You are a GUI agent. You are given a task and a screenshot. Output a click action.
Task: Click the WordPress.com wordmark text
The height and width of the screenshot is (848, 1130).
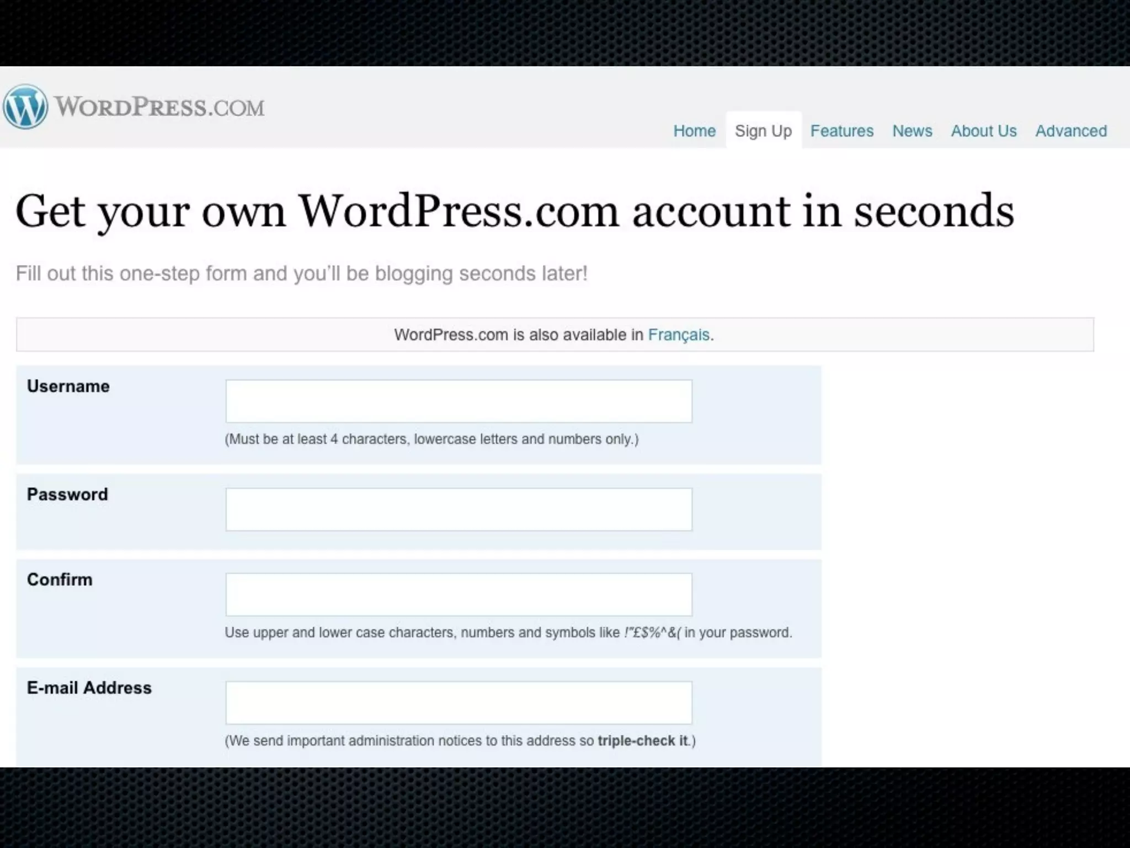click(159, 107)
